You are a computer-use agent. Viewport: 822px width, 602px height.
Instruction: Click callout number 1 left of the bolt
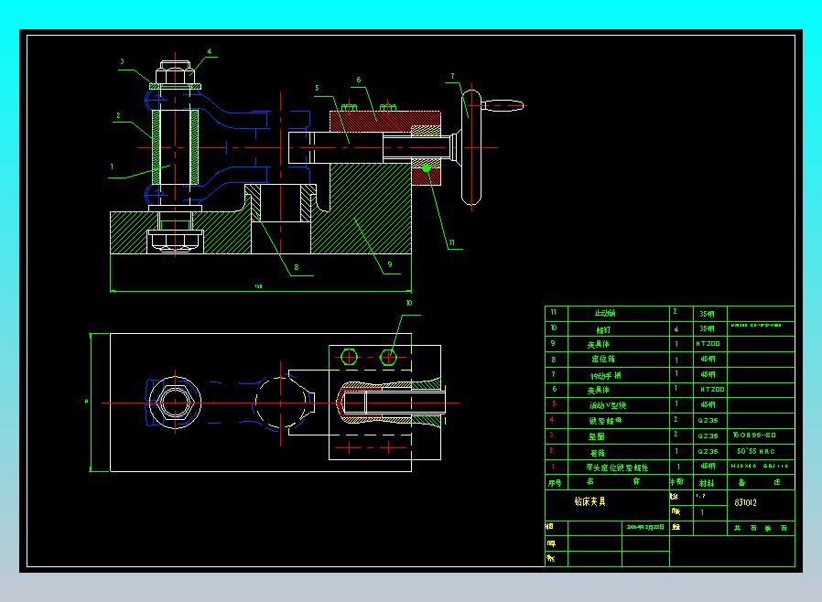pyautogui.click(x=112, y=167)
